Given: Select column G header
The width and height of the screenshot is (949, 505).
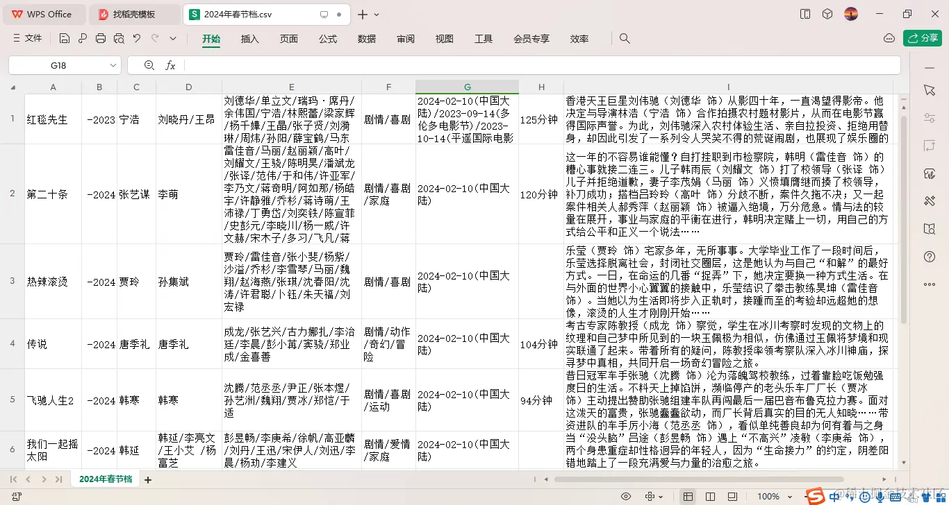Looking at the screenshot, I should (x=468, y=87).
